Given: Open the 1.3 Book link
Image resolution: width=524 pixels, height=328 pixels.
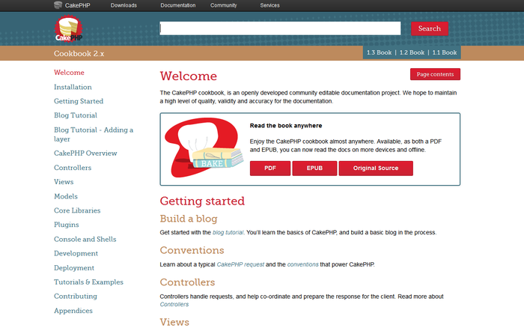Looking at the screenshot, I should (379, 52).
